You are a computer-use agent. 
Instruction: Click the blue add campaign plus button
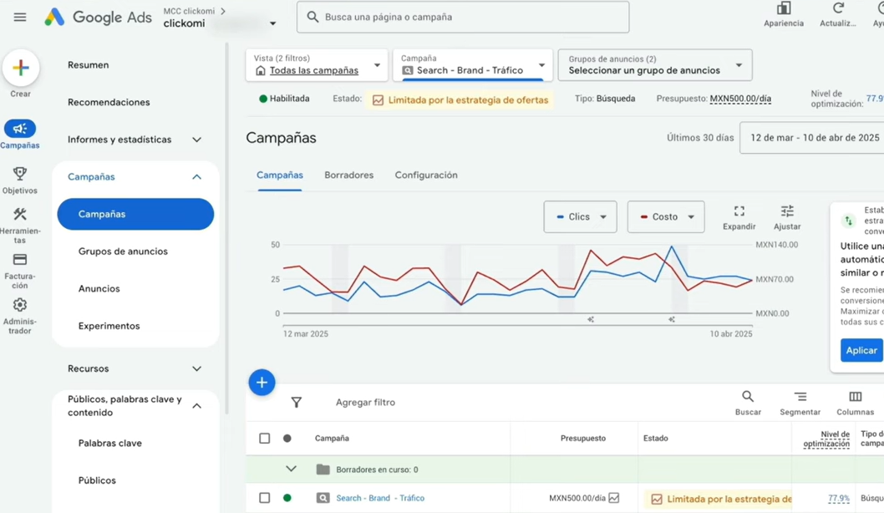[262, 382]
